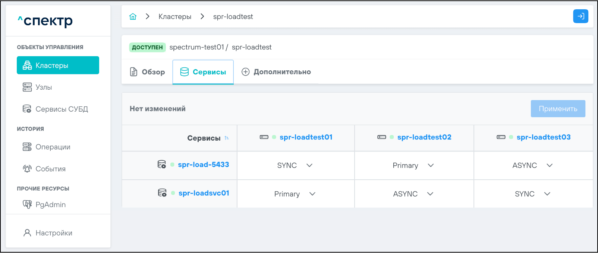Click the home icon in breadcrumb
The height and width of the screenshot is (253, 598).
coord(133,17)
